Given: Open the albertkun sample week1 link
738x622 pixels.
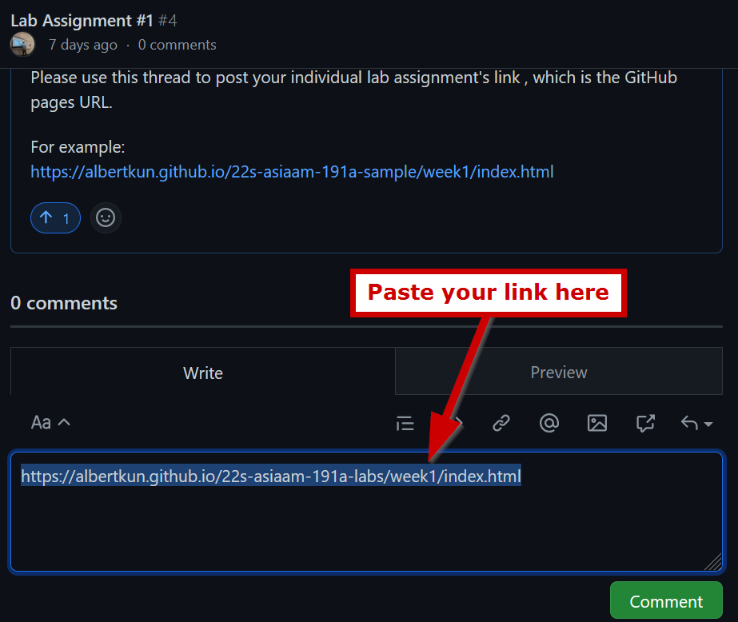Looking at the screenshot, I should (x=292, y=172).
